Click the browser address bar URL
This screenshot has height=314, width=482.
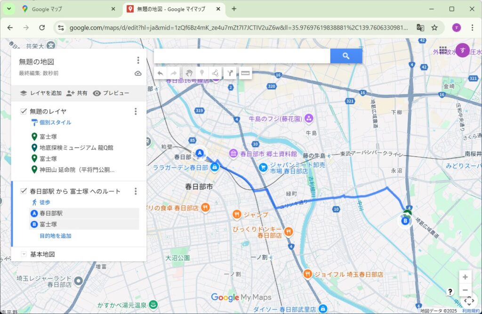[x=239, y=28]
